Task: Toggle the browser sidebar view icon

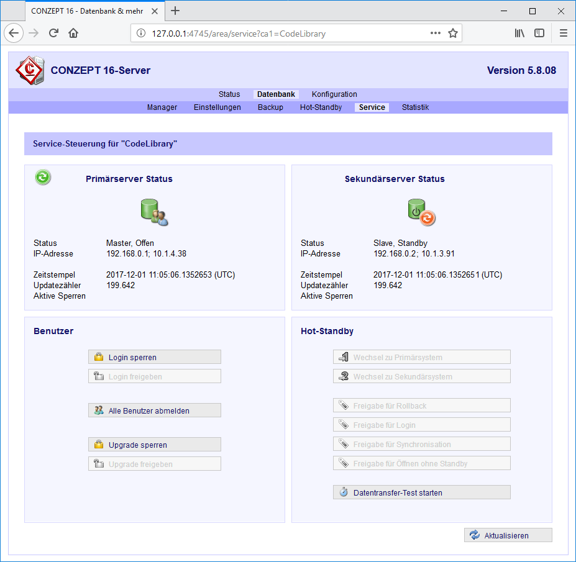Action: pos(539,34)
